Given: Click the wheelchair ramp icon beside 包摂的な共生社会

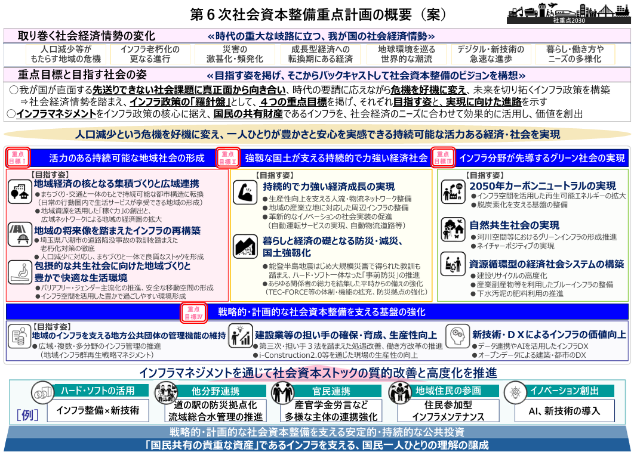Looking at the screenshot, I should 20,271.
